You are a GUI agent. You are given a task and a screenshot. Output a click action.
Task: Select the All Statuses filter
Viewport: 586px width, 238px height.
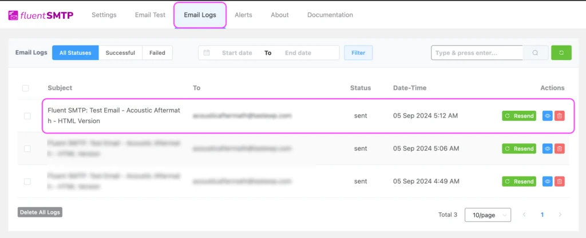[75, 53]
